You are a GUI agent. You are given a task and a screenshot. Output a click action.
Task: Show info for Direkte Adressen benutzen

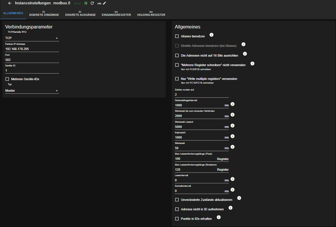tap(243, 44)
